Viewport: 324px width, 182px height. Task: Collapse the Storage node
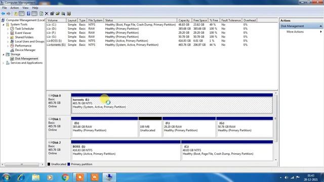4,55
